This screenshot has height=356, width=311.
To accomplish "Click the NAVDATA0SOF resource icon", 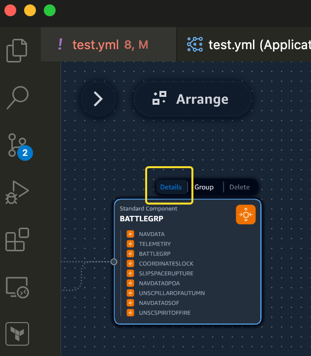I will pos(130,303).
